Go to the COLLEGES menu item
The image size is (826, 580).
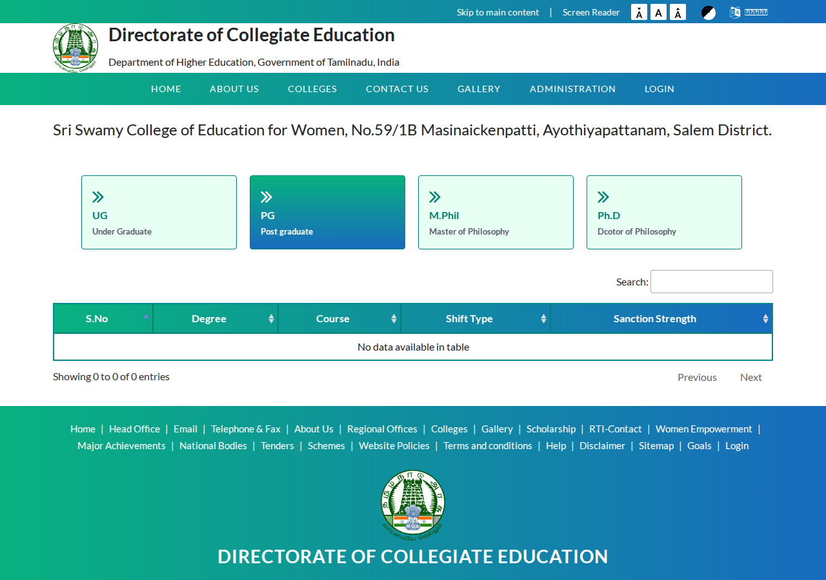pyautogui.click(x=312, y=89)
